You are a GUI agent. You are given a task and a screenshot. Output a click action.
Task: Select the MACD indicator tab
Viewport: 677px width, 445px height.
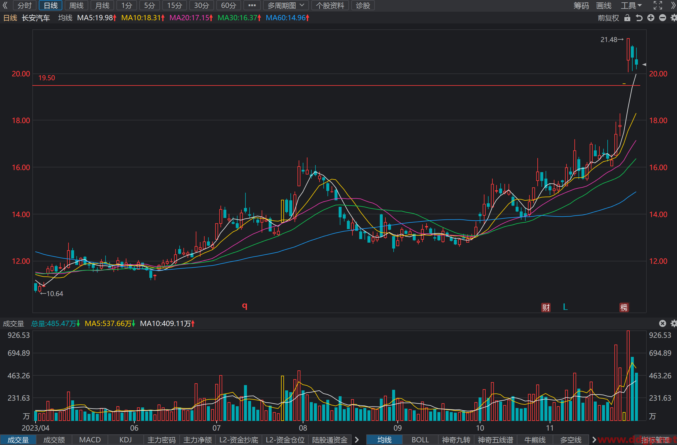click(90, 440)
